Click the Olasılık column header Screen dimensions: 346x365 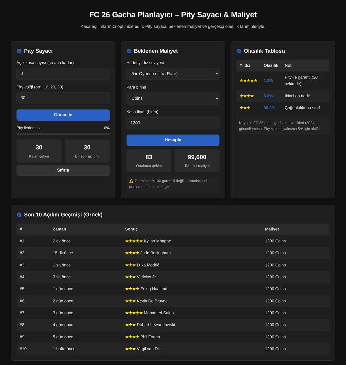click(x=271, y=65)
